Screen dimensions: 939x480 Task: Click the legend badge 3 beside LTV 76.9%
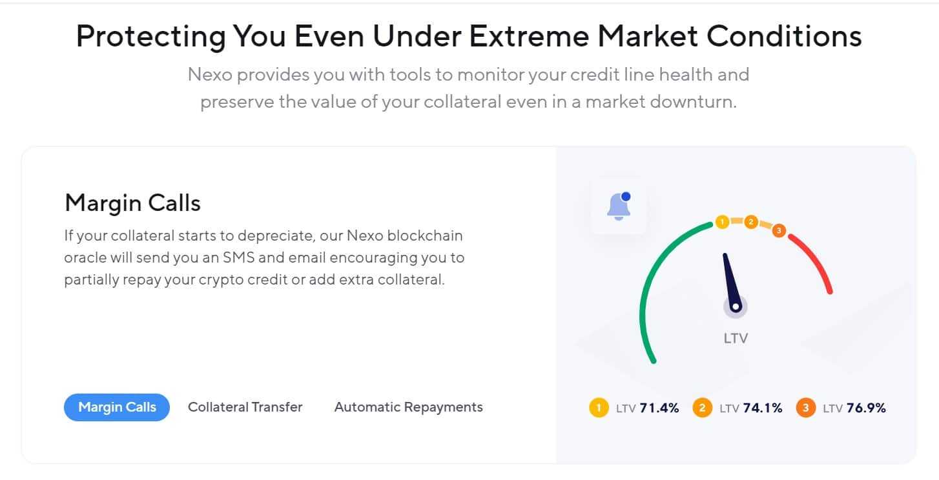[x=805, y=408]
